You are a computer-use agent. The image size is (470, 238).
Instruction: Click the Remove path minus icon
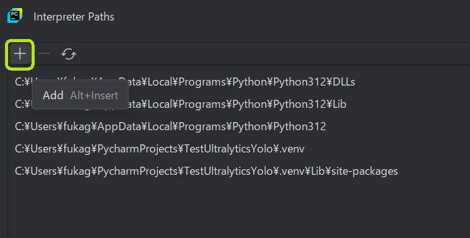(x=45, y=54)
